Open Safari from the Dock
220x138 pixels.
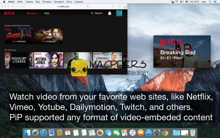click(x=43, y=133)
